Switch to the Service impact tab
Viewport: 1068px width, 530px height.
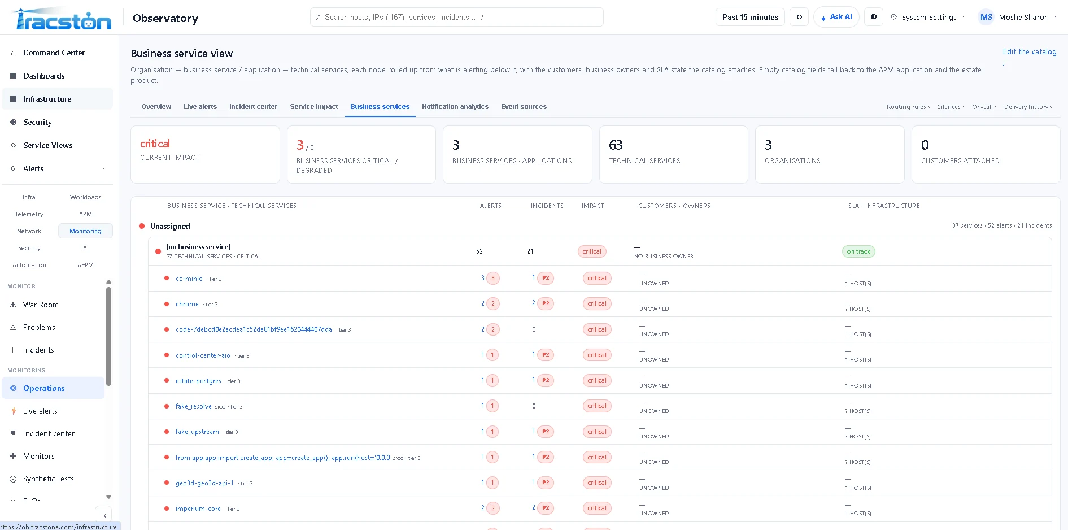coord(313,107)
